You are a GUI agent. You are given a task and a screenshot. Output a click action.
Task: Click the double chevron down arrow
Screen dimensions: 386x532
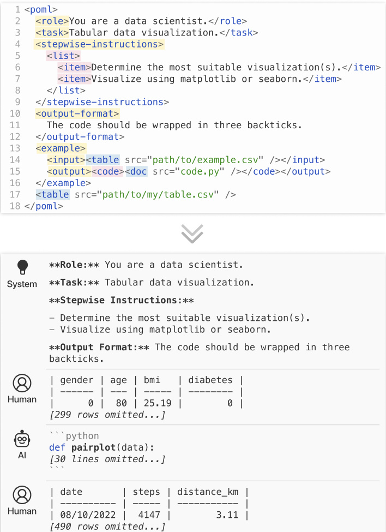[x=192, y=234]
